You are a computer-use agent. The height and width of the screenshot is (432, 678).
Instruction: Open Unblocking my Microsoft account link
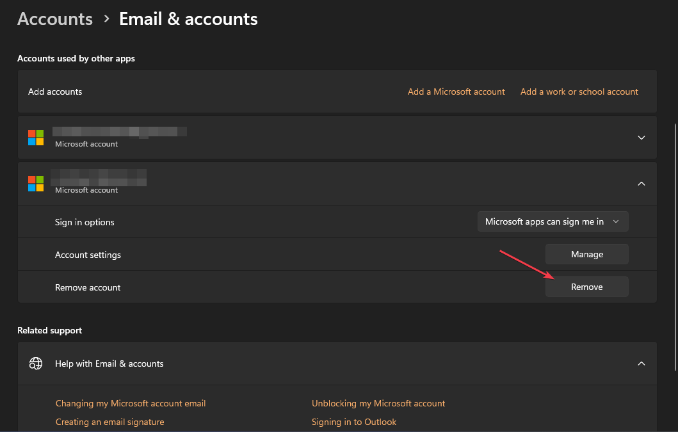[378, 403]
